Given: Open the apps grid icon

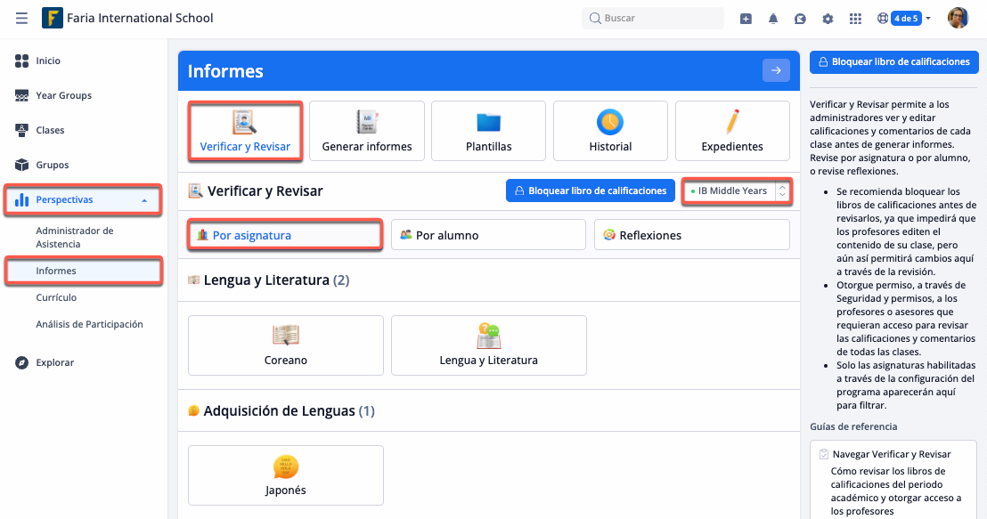Looking at the screenshot, I should (x=855, y=19).
